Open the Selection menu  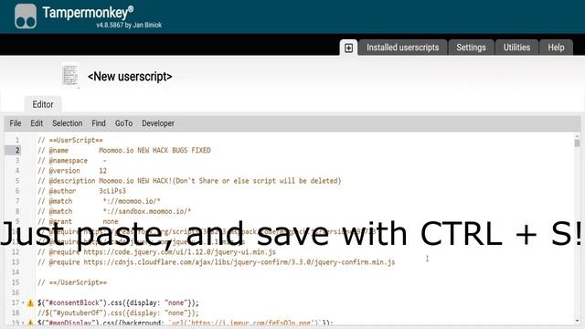coord(67,123)
